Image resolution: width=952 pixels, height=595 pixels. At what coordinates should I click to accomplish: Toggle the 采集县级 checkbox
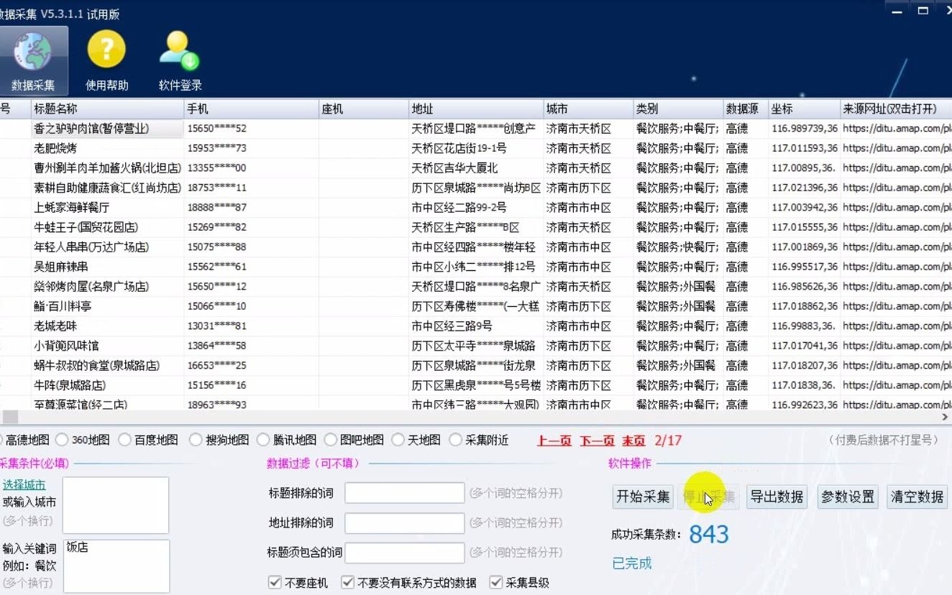click(496, 582)
